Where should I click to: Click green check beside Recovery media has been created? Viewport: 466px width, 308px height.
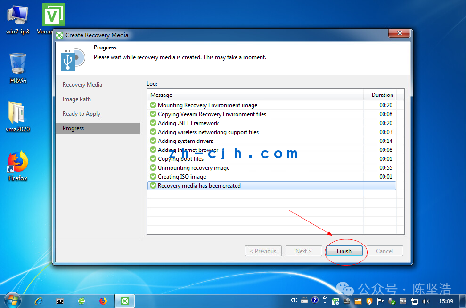click(153, 185)
